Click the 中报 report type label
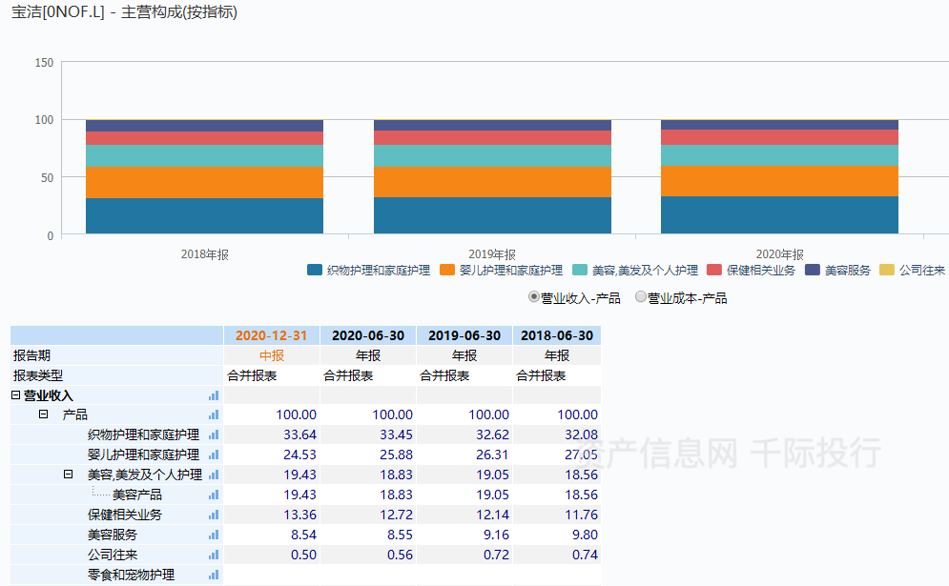The width and height of the screenshot is (949, 586). 271,355
